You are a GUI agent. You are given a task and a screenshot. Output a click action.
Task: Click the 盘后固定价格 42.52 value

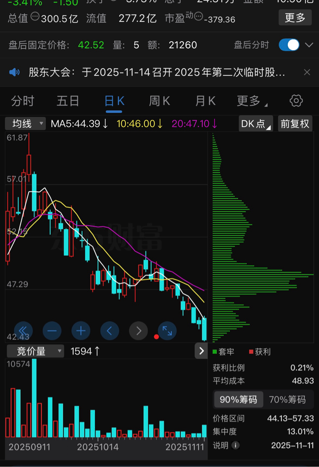point(91,45)
